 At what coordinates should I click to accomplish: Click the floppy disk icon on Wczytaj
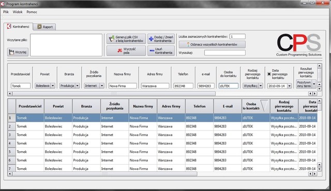coord(11,52)
